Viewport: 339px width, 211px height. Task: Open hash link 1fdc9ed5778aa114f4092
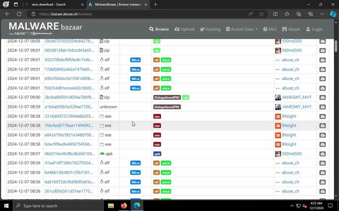coord(69,126)
